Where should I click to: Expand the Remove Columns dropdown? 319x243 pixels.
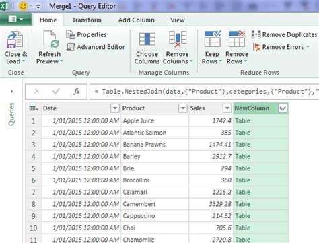(191, 61)
